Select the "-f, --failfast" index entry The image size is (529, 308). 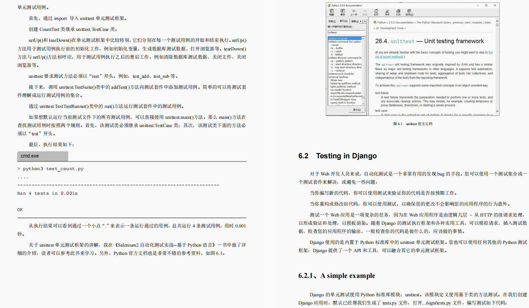[336, 55]
